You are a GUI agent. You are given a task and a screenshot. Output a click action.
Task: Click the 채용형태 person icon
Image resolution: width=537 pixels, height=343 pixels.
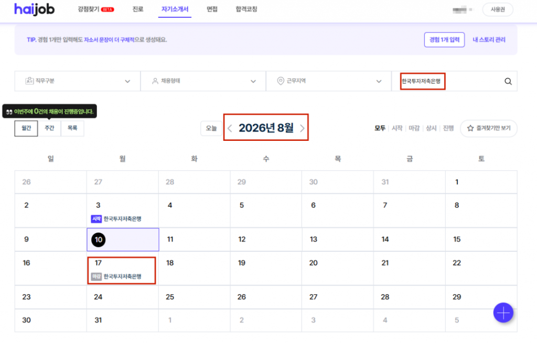(155, 81)
